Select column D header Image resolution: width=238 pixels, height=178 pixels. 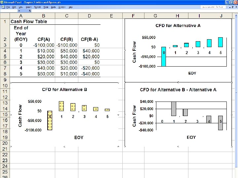tap(89, 16)
